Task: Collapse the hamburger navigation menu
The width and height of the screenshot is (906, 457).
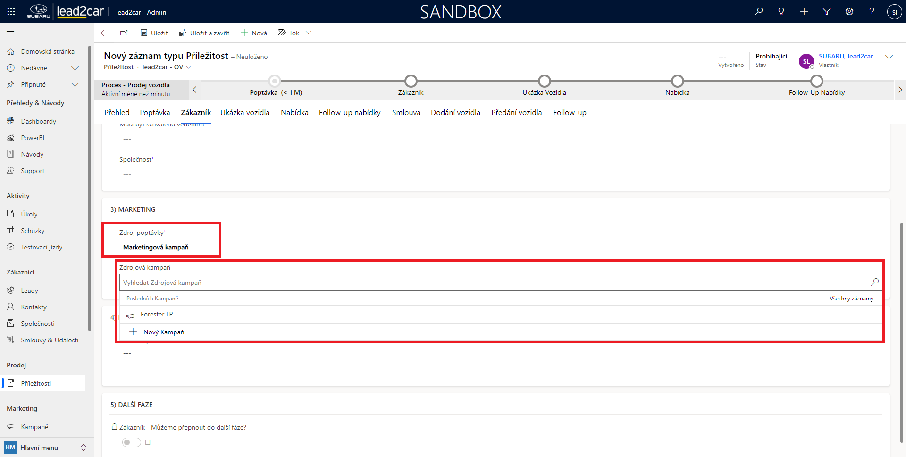Action: pos(10,33)
